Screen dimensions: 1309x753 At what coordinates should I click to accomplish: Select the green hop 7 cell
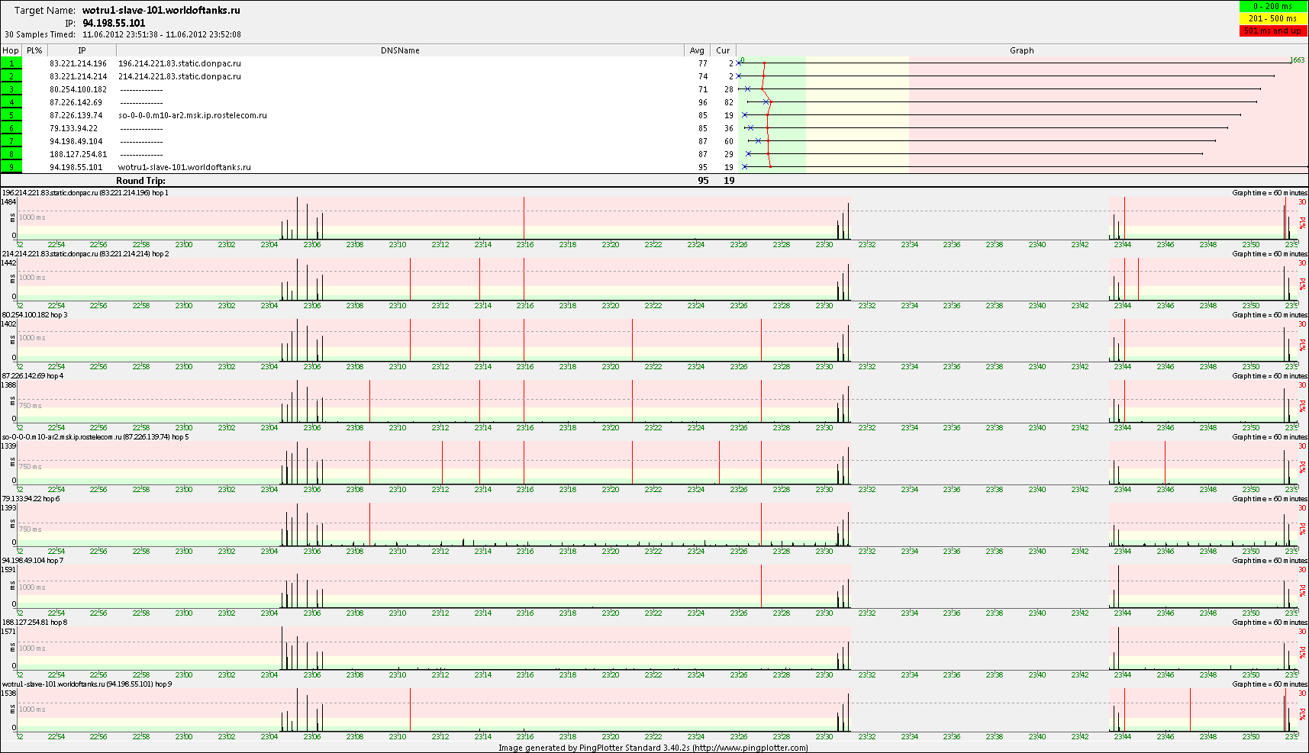pyautogui.click(x=11, y=141)
